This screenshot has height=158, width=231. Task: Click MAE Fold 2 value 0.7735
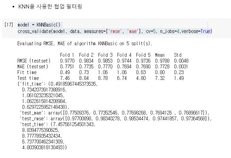click(x=86, y=67)
